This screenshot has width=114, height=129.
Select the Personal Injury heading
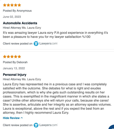pyautogui.click(x=15, y=75)
